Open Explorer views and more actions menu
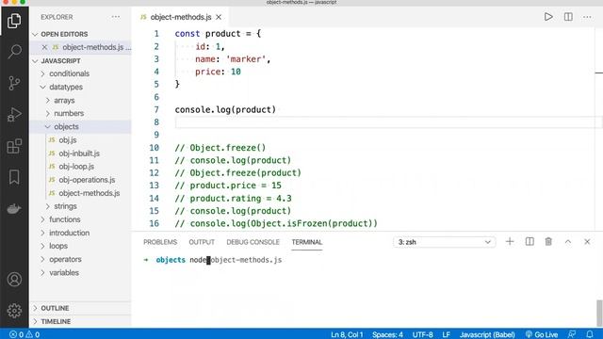The image size is (603, 339). point(115,17)
